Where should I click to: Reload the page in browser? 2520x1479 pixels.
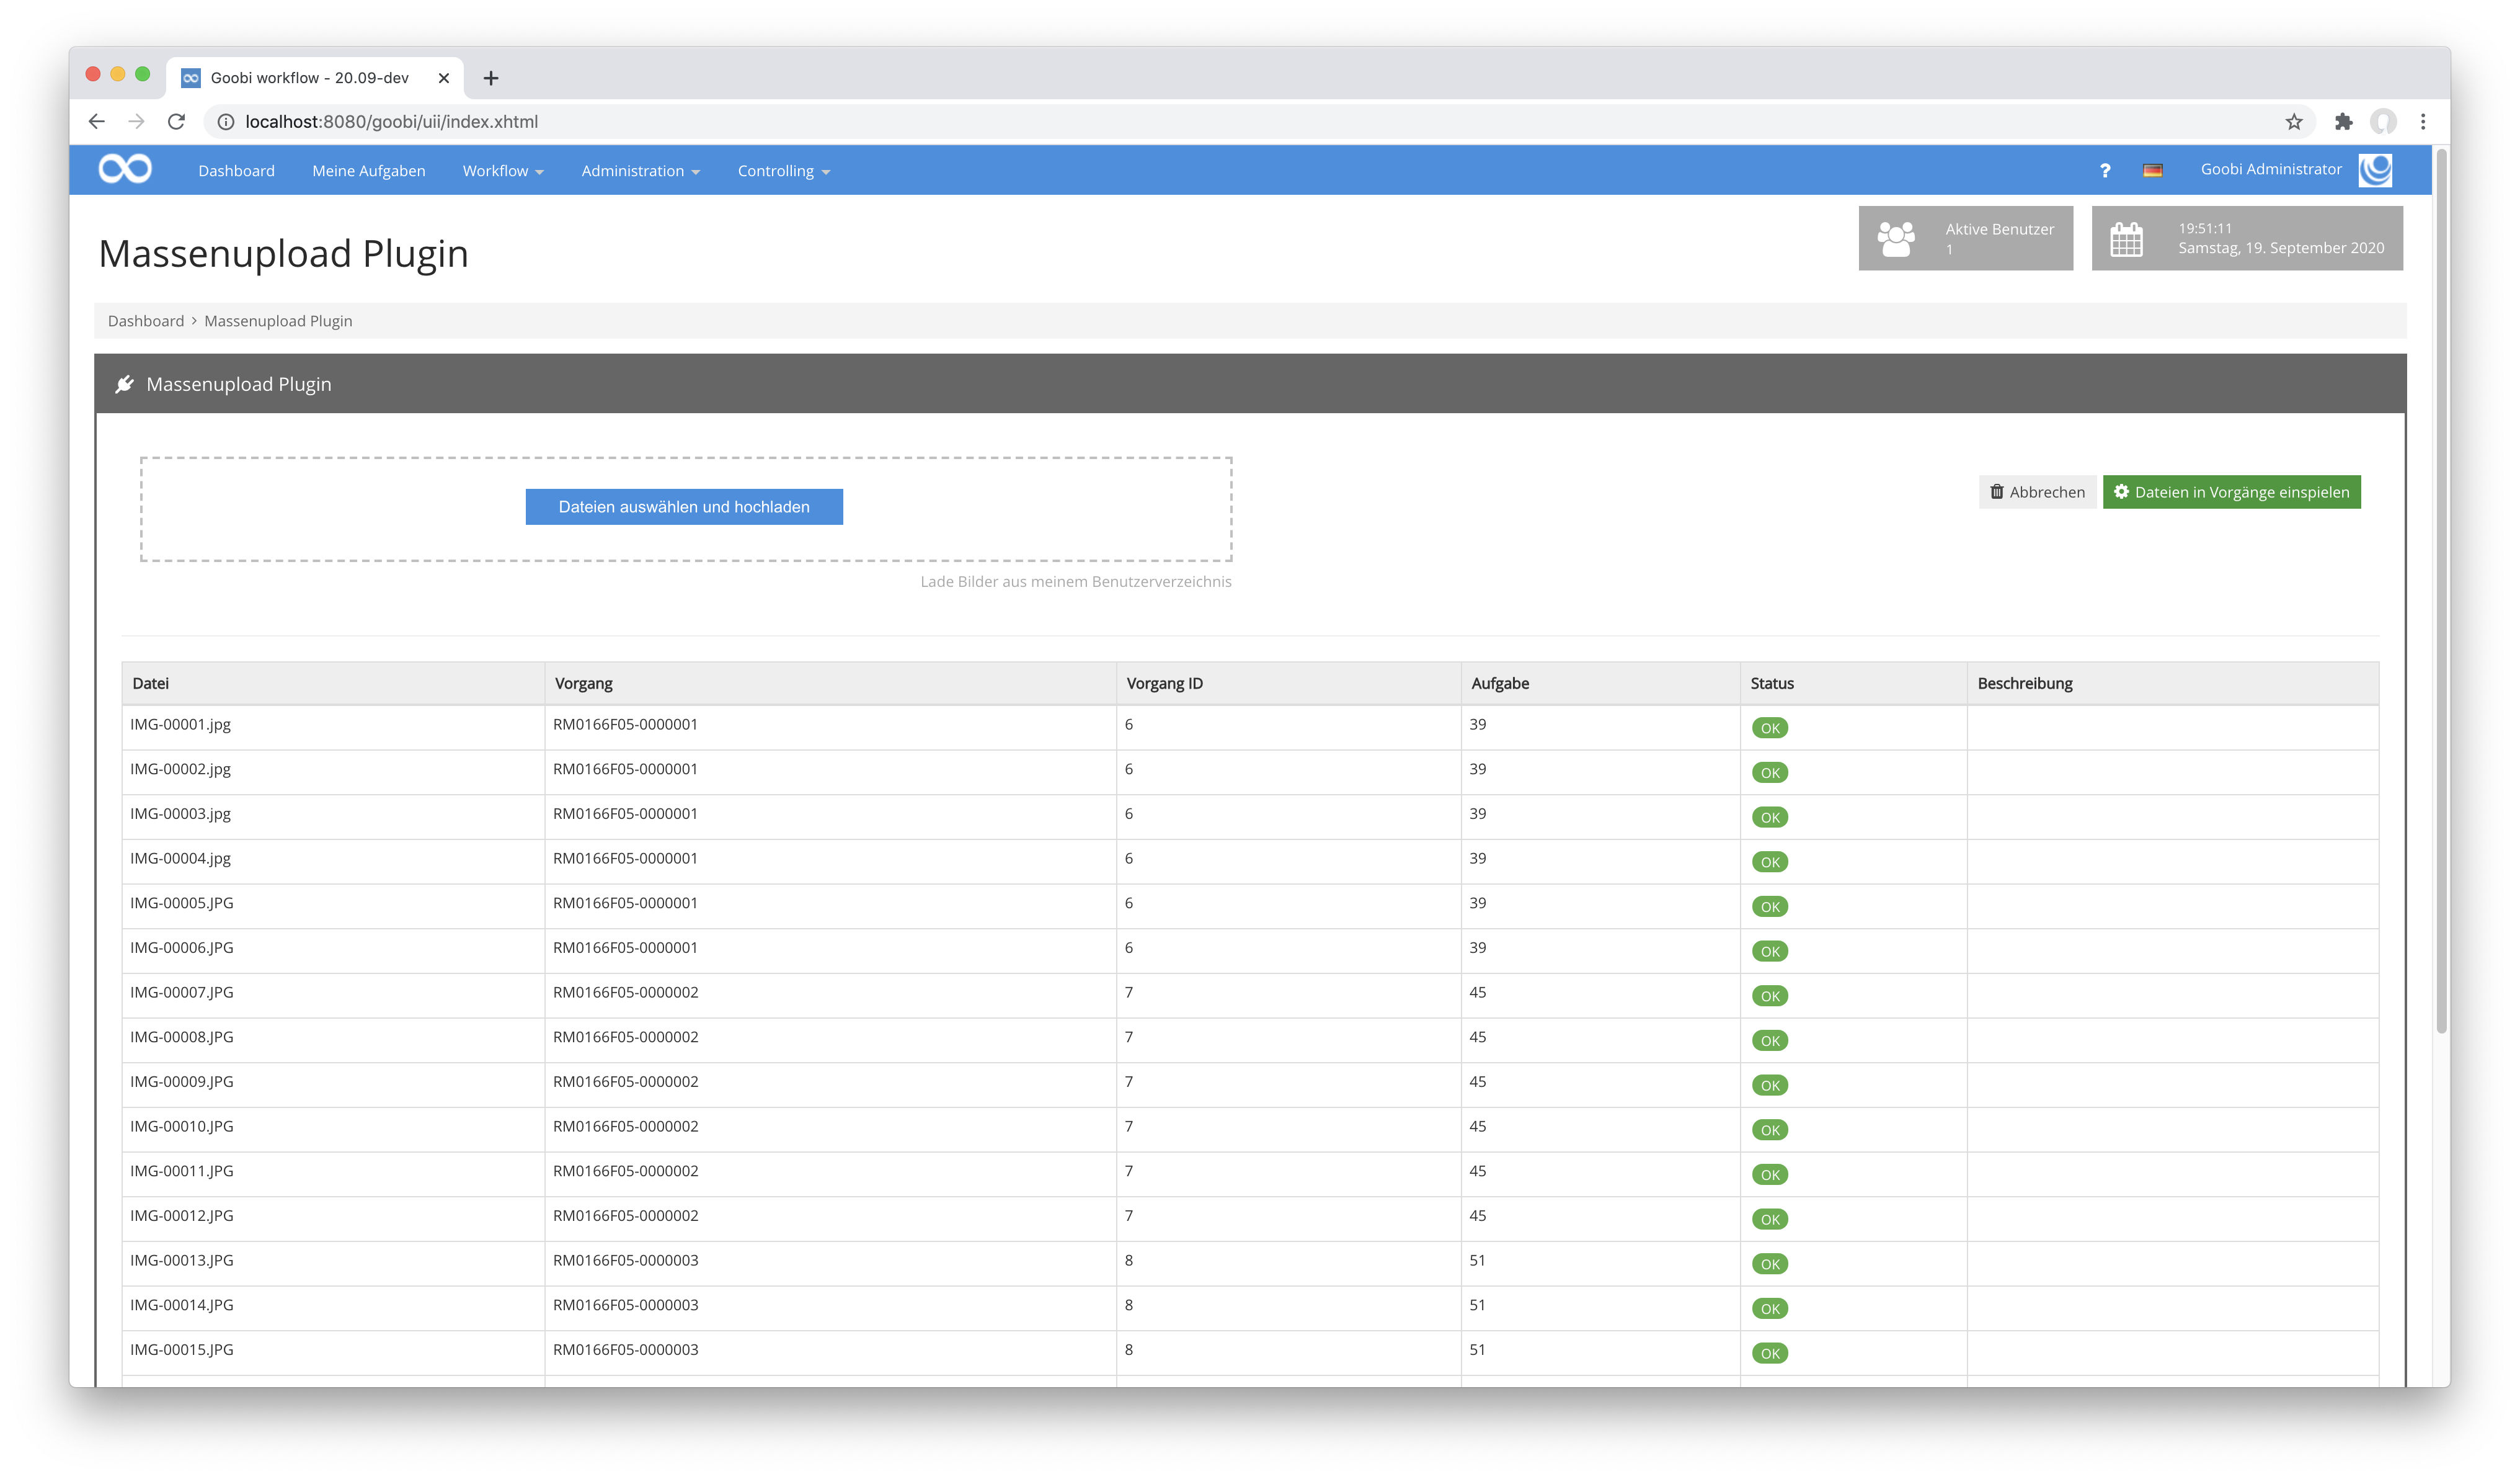(176, 121)
